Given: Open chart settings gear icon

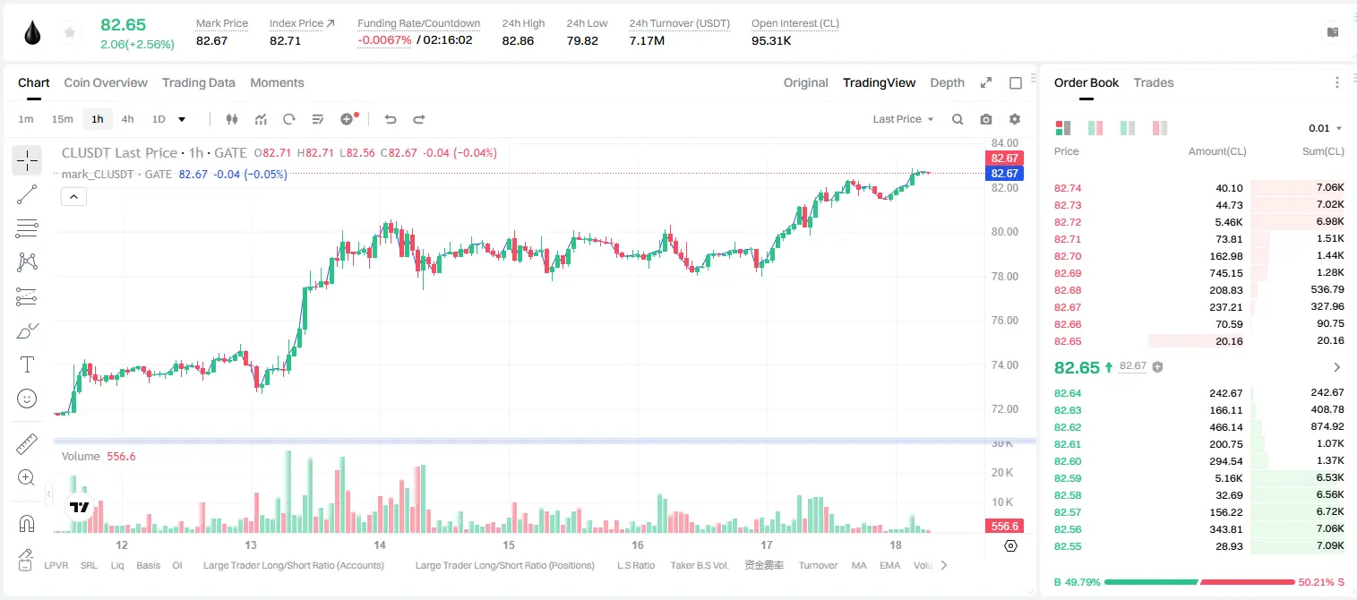Looking at the screenshot, I should click(x=1015, y=119).
